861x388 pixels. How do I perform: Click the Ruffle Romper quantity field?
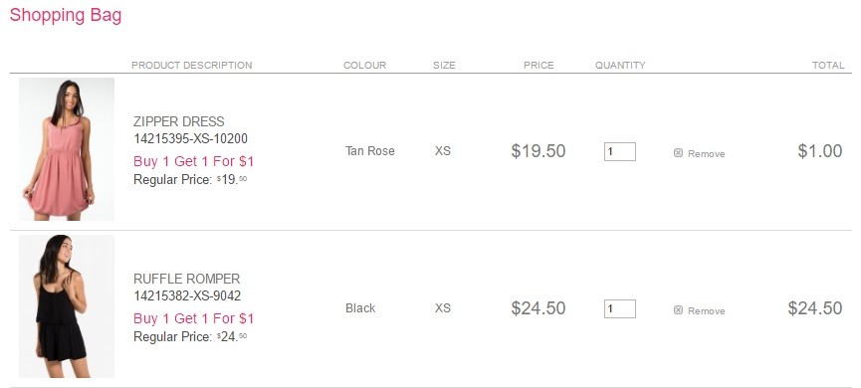tap(620, 308)
